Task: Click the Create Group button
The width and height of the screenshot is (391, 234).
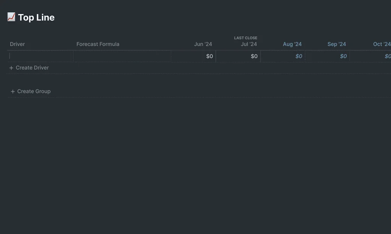Action: [x=34, y=91]
